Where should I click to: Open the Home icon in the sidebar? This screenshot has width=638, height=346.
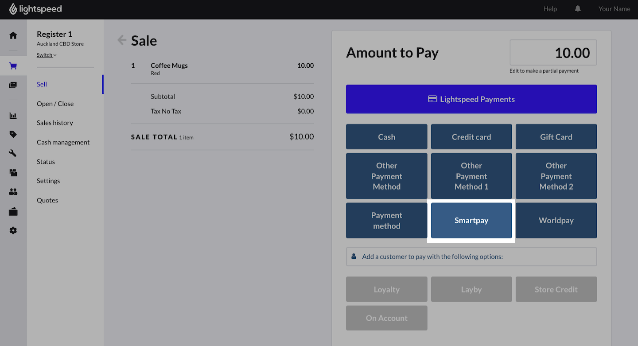click(x=13, y=35)
